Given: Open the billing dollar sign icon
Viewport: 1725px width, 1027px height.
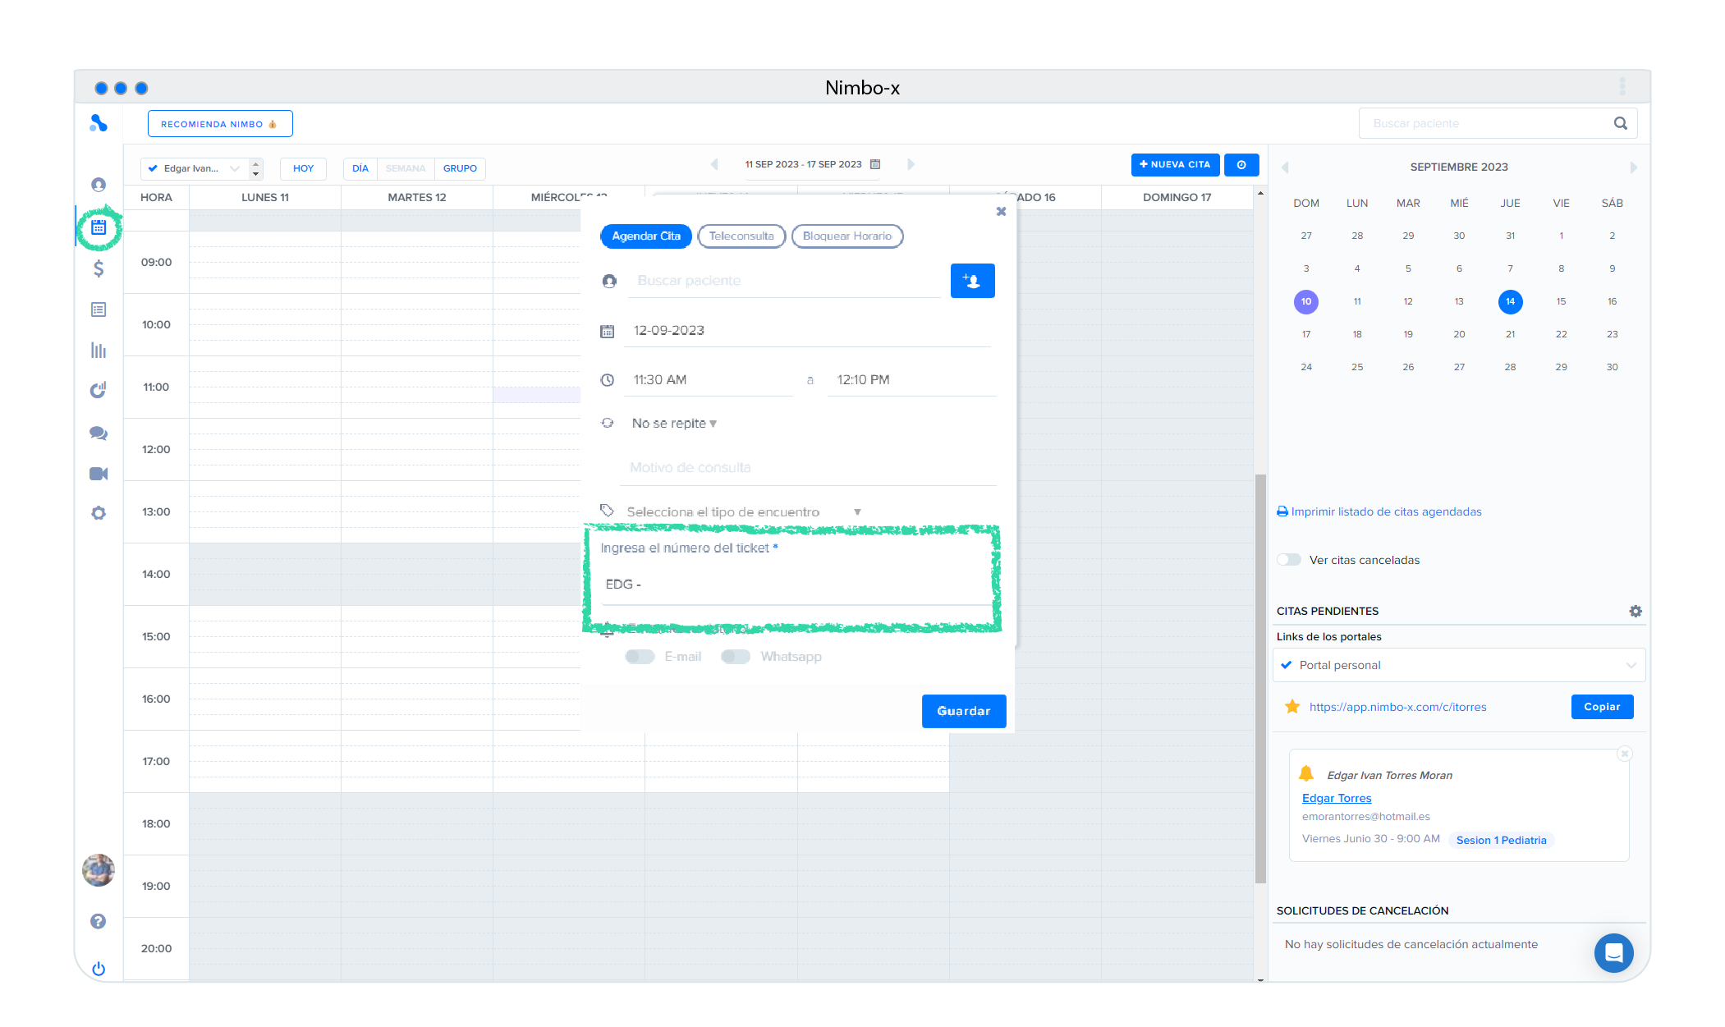Looking at the screenshot, I should click(99, 268).
